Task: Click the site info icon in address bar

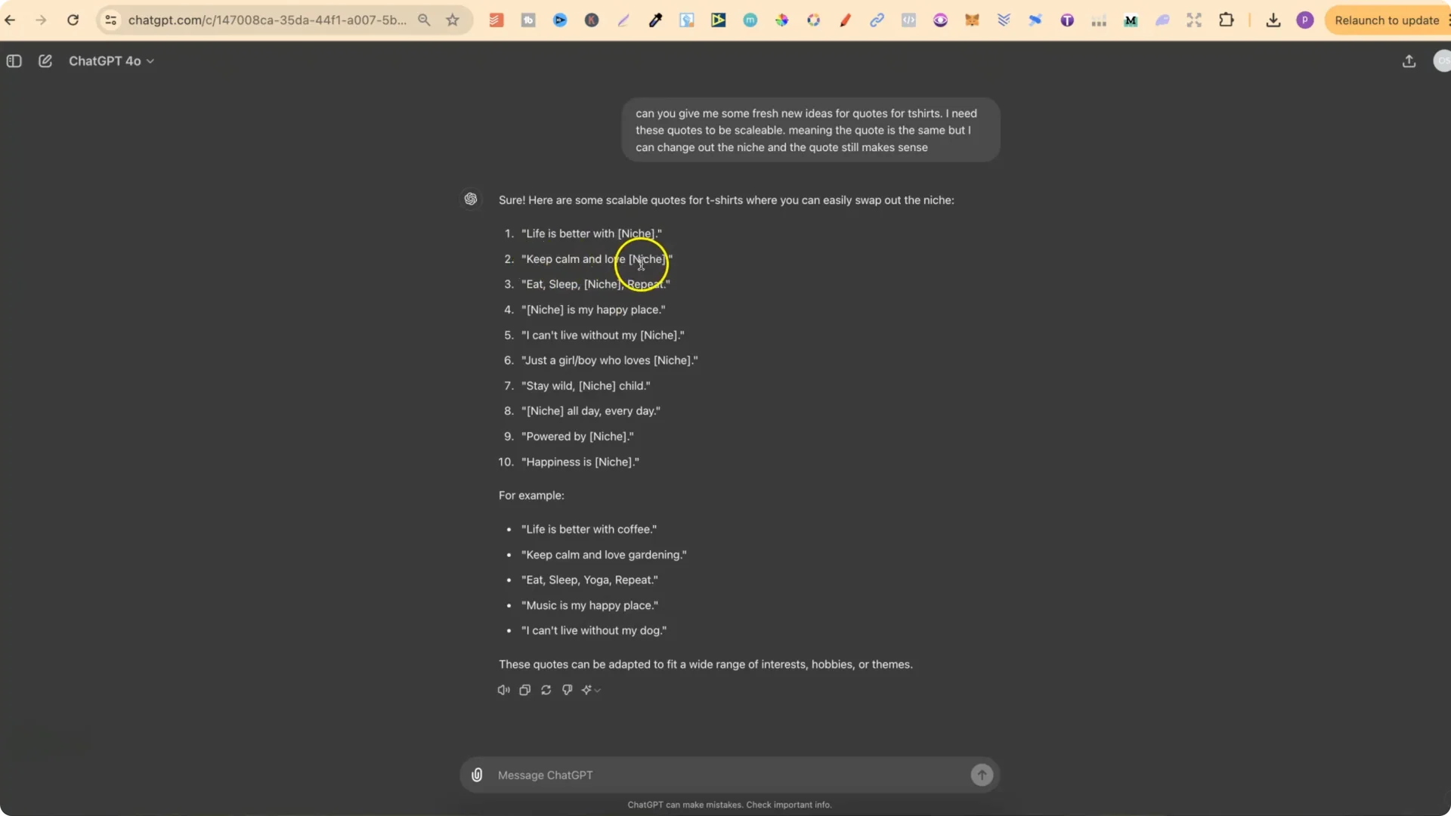Action: pyautogui.click(x=111, y=20)
